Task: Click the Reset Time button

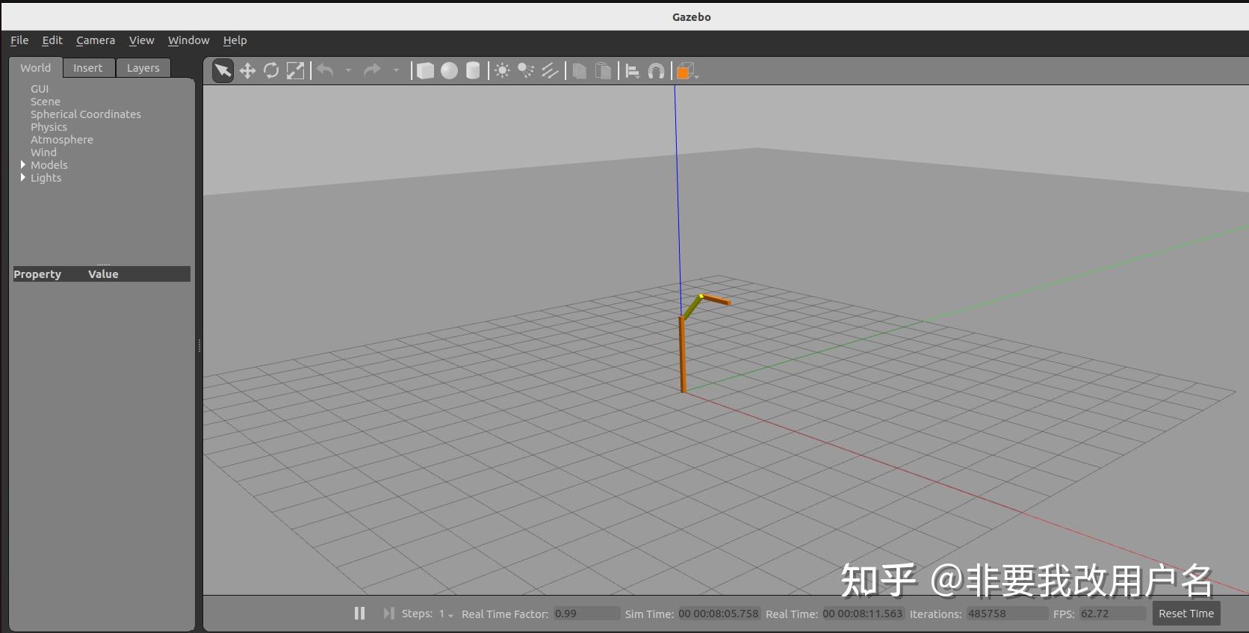Action: pos(1186,613)
